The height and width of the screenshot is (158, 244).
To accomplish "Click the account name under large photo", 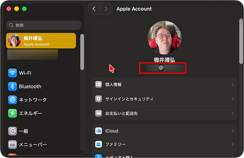I will 164,60.
